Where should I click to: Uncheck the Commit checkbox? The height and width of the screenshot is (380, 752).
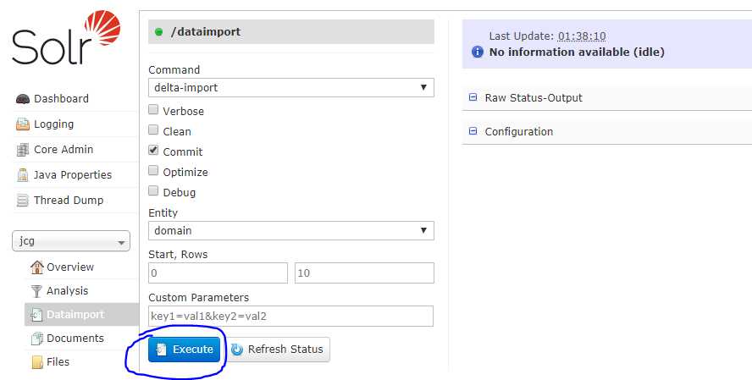[153, 151]
